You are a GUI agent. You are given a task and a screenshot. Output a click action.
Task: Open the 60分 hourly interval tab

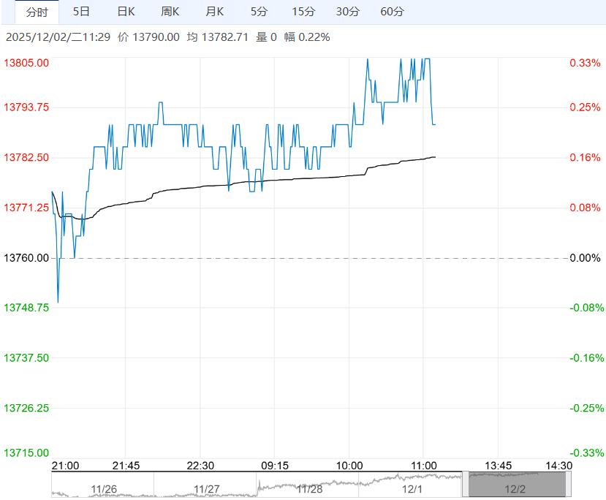[x=393, y=12]
